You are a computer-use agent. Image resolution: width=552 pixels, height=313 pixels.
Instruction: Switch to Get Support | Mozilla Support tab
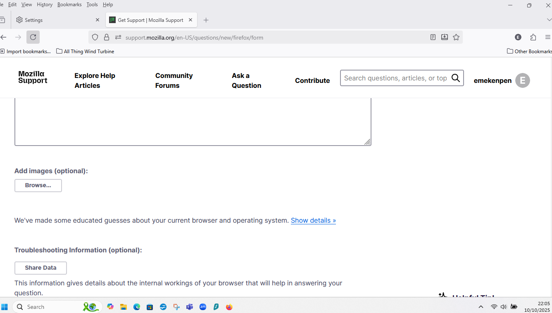152,20
